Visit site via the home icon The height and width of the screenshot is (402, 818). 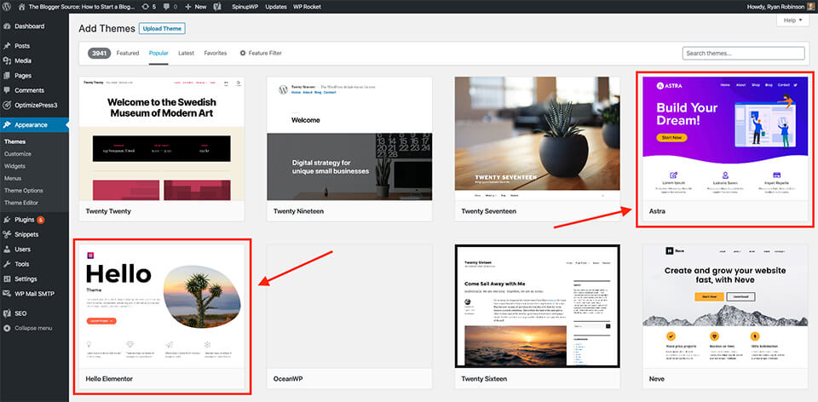pyautogui.click(x=21, y=7)
